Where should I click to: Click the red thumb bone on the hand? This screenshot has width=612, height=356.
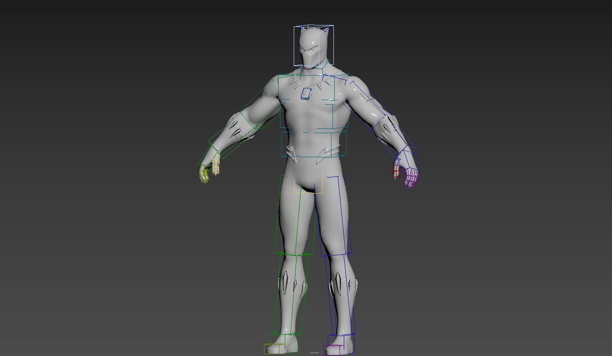[396, 171]
